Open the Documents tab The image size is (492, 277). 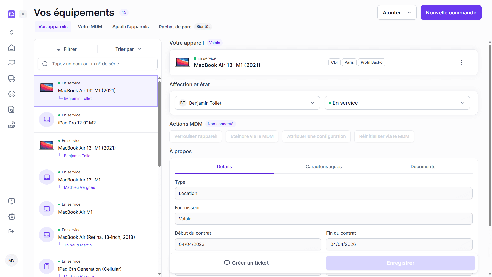click(423, 167)
